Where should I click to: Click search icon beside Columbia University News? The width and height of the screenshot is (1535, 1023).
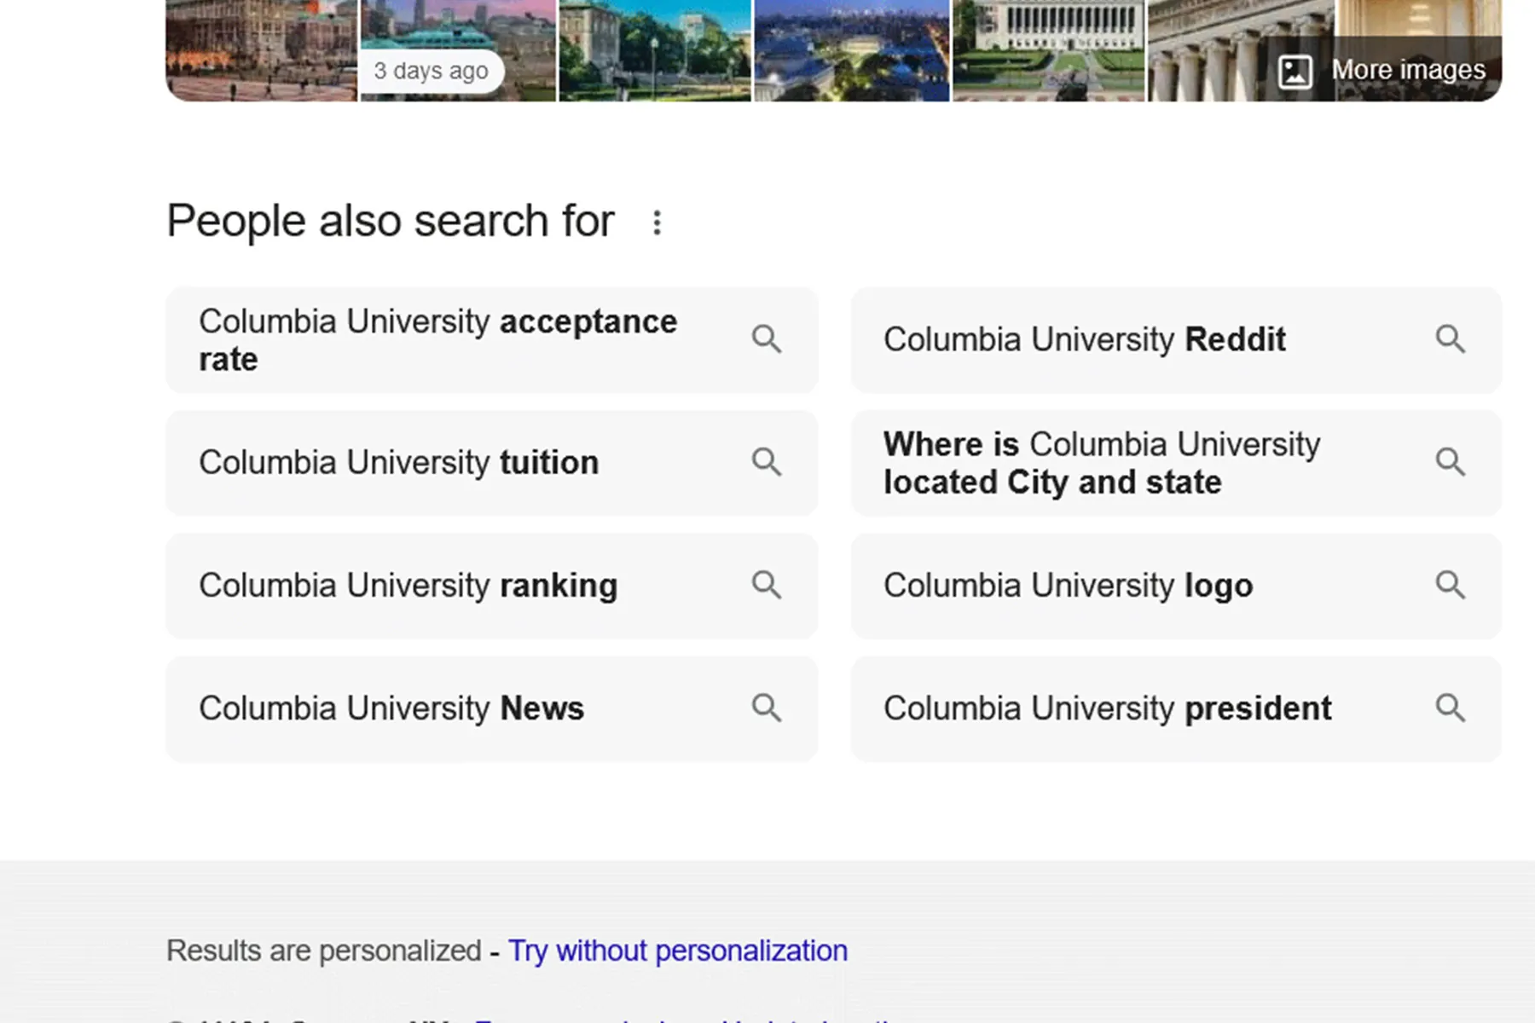[x=766, y=708]
